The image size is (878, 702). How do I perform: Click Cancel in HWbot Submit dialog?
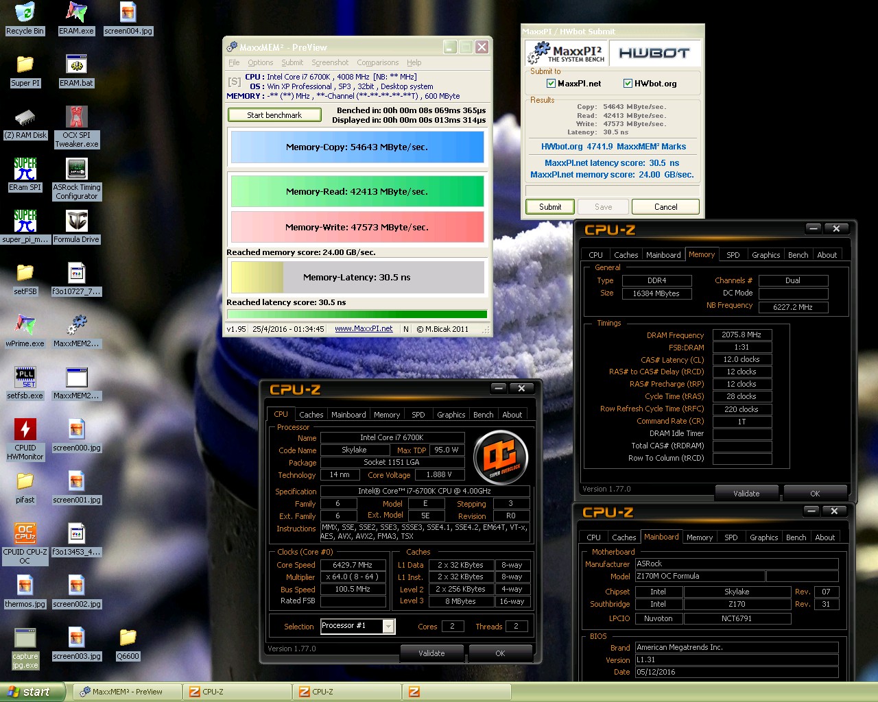tap(665, 207)
